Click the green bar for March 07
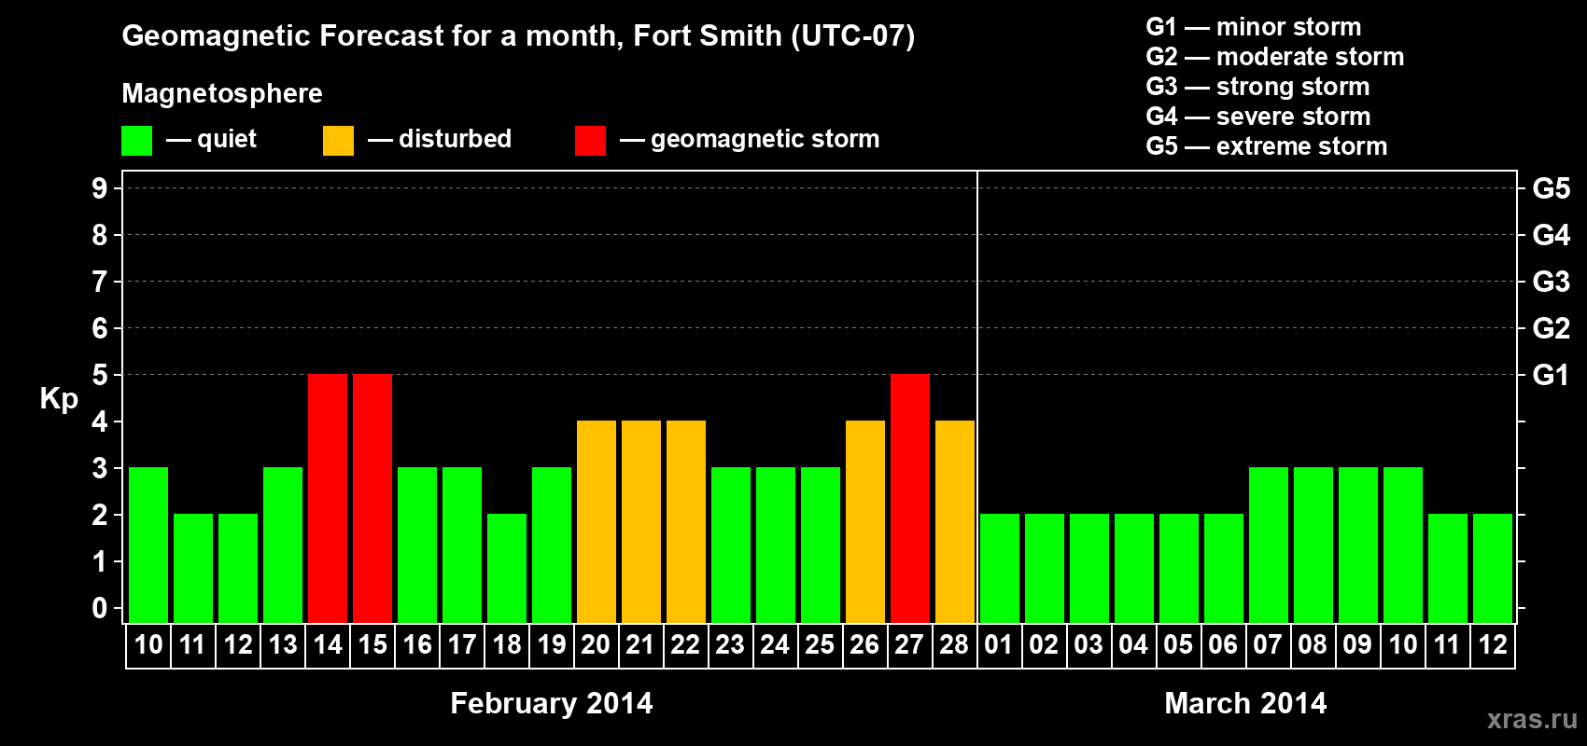The image size is (1587, 746). pos(1269,545)
